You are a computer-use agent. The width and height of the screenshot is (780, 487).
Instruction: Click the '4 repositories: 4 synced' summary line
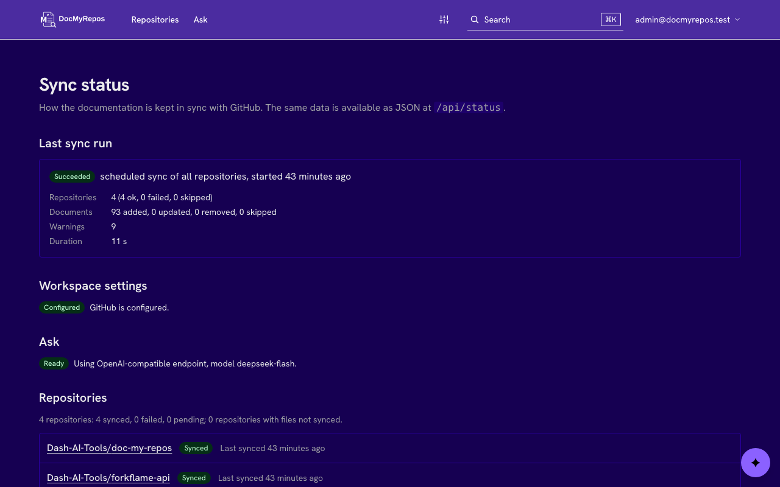coord(191,419)
